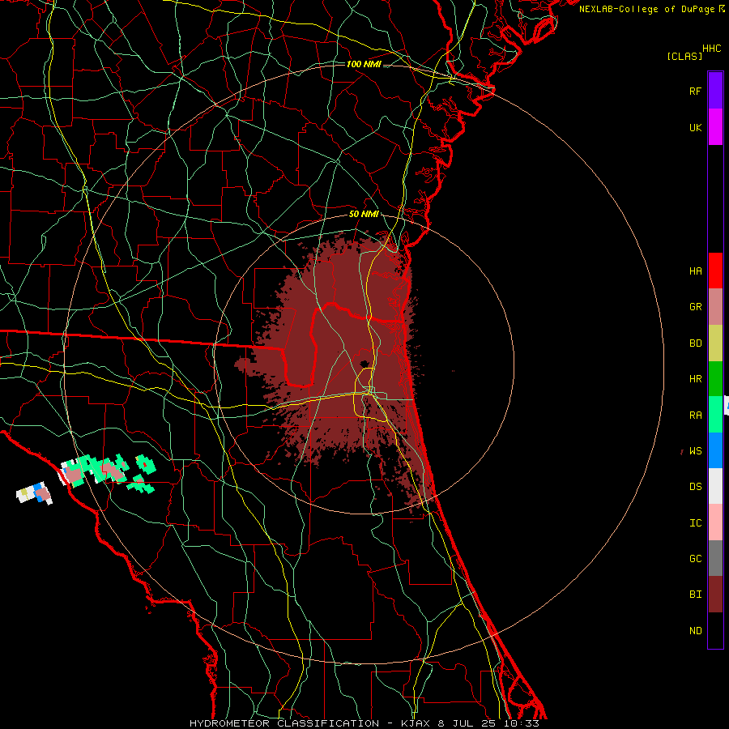Click the Hydrometeor Classification KJAX title text
Image resolution: width=729 pixels, height=729 pixels.
pos(364,723)
